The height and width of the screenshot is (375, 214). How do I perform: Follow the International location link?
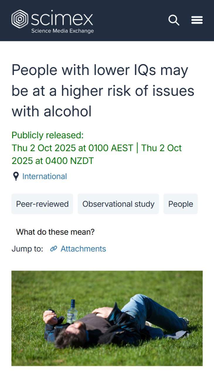[x=45, y=176]
